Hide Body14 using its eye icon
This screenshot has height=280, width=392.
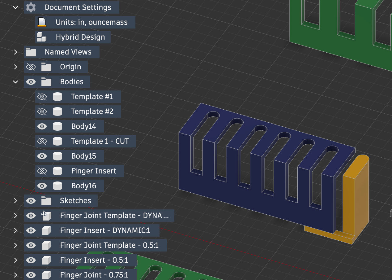(42, 126)
